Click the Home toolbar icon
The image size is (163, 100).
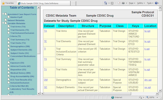[106, 3]
